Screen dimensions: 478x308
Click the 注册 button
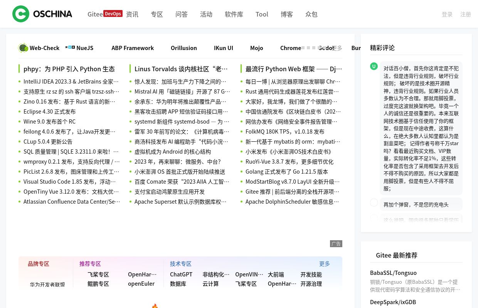(x=465, y=14)
